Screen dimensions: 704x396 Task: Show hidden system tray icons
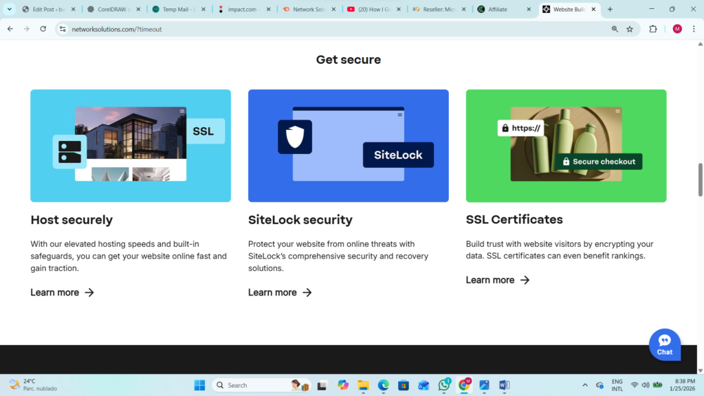(585, 385)
